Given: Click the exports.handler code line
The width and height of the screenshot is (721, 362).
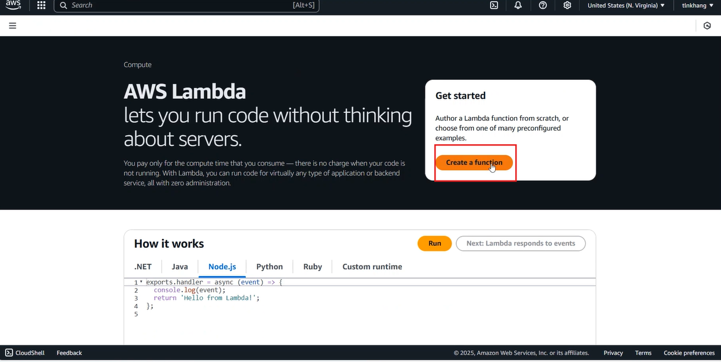Looking at the screenshot, I should click(x=214, y=282).
